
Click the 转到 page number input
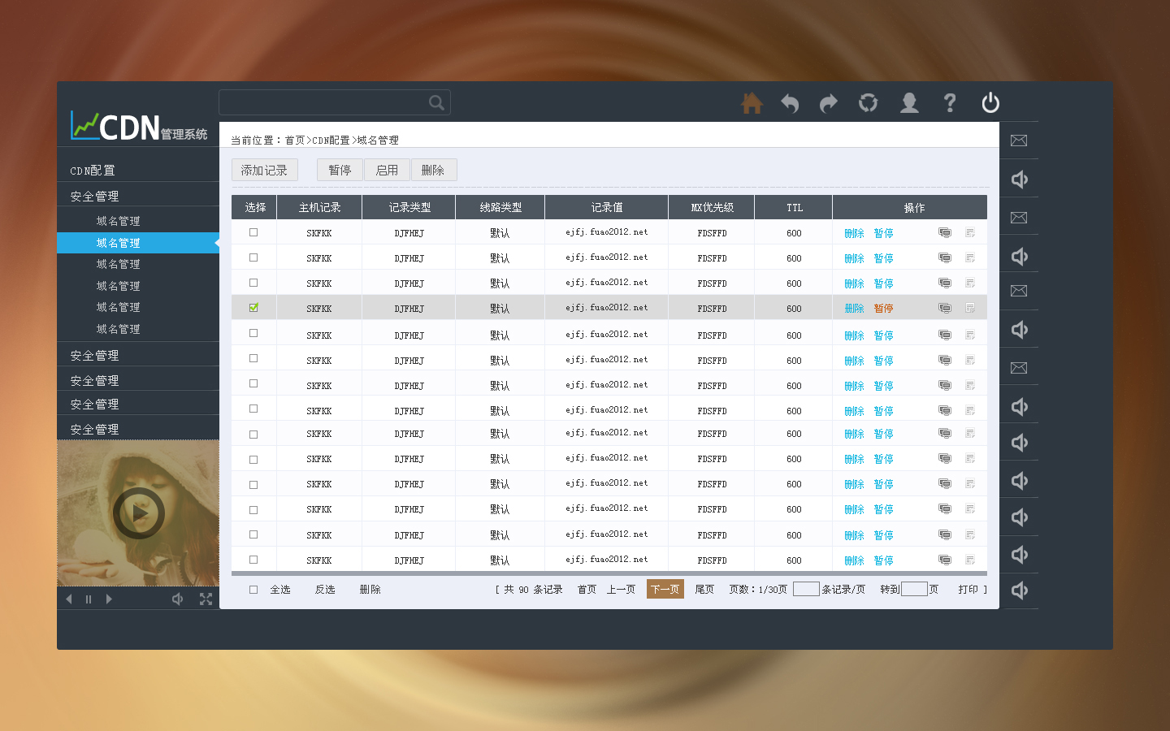[x=914, y=589]
